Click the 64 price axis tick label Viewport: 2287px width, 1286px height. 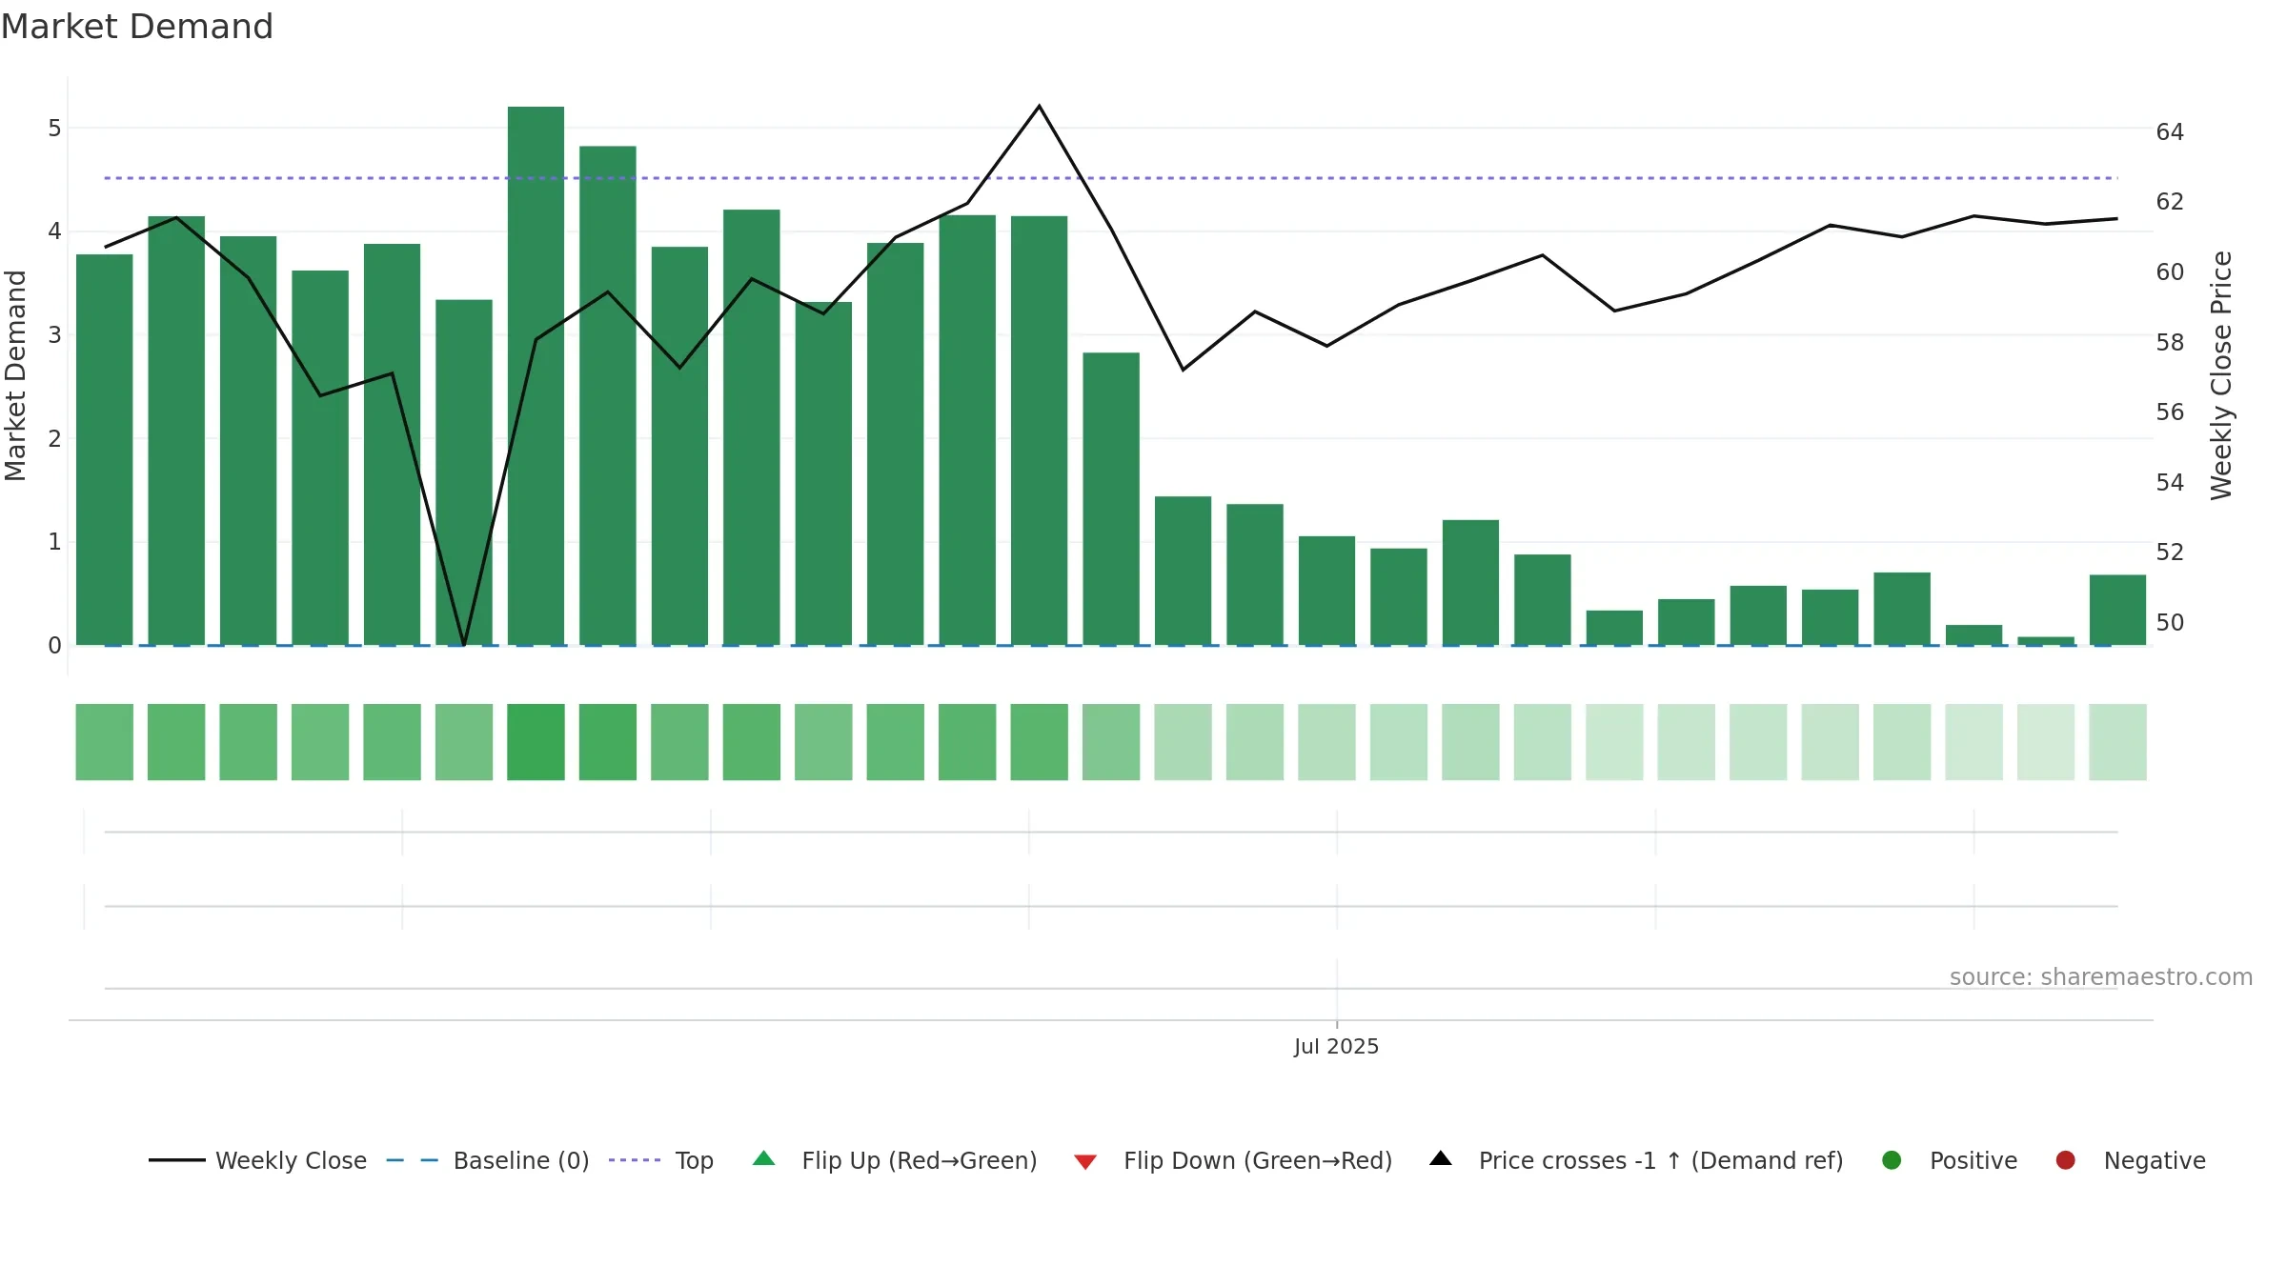(x=2170, y=131)
